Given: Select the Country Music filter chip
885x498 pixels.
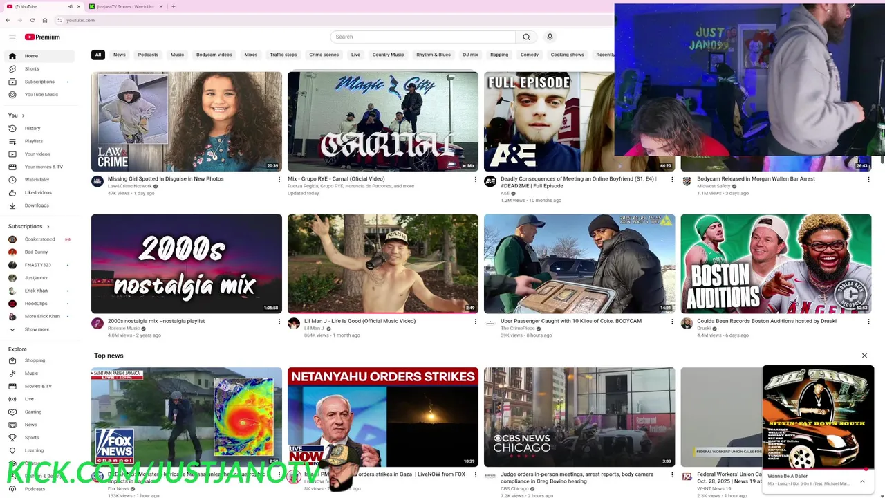Looking at the screenshot, I should click(388, 55).
